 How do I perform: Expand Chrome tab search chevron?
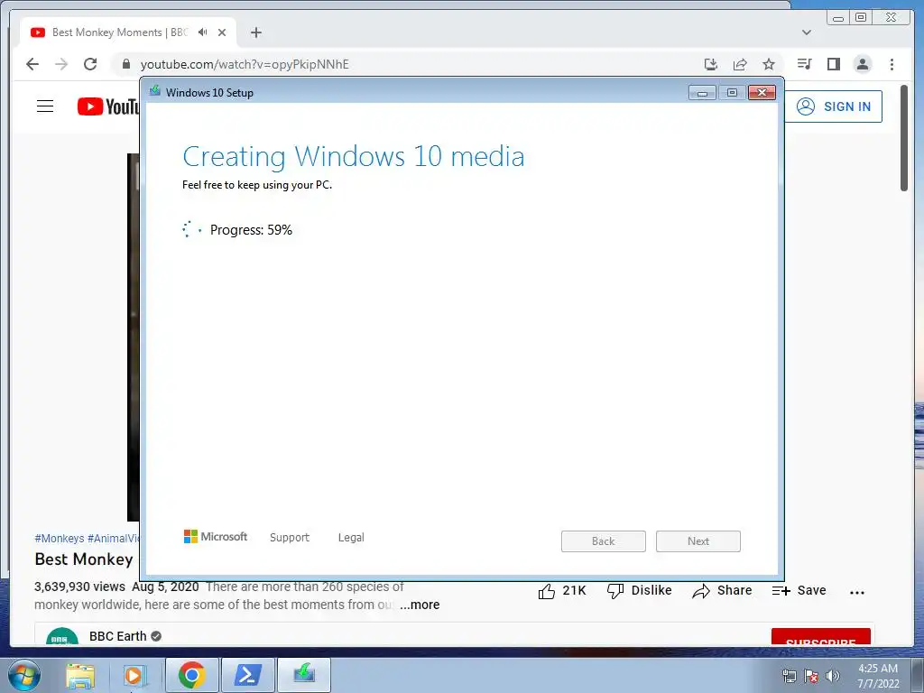(806, 32)
